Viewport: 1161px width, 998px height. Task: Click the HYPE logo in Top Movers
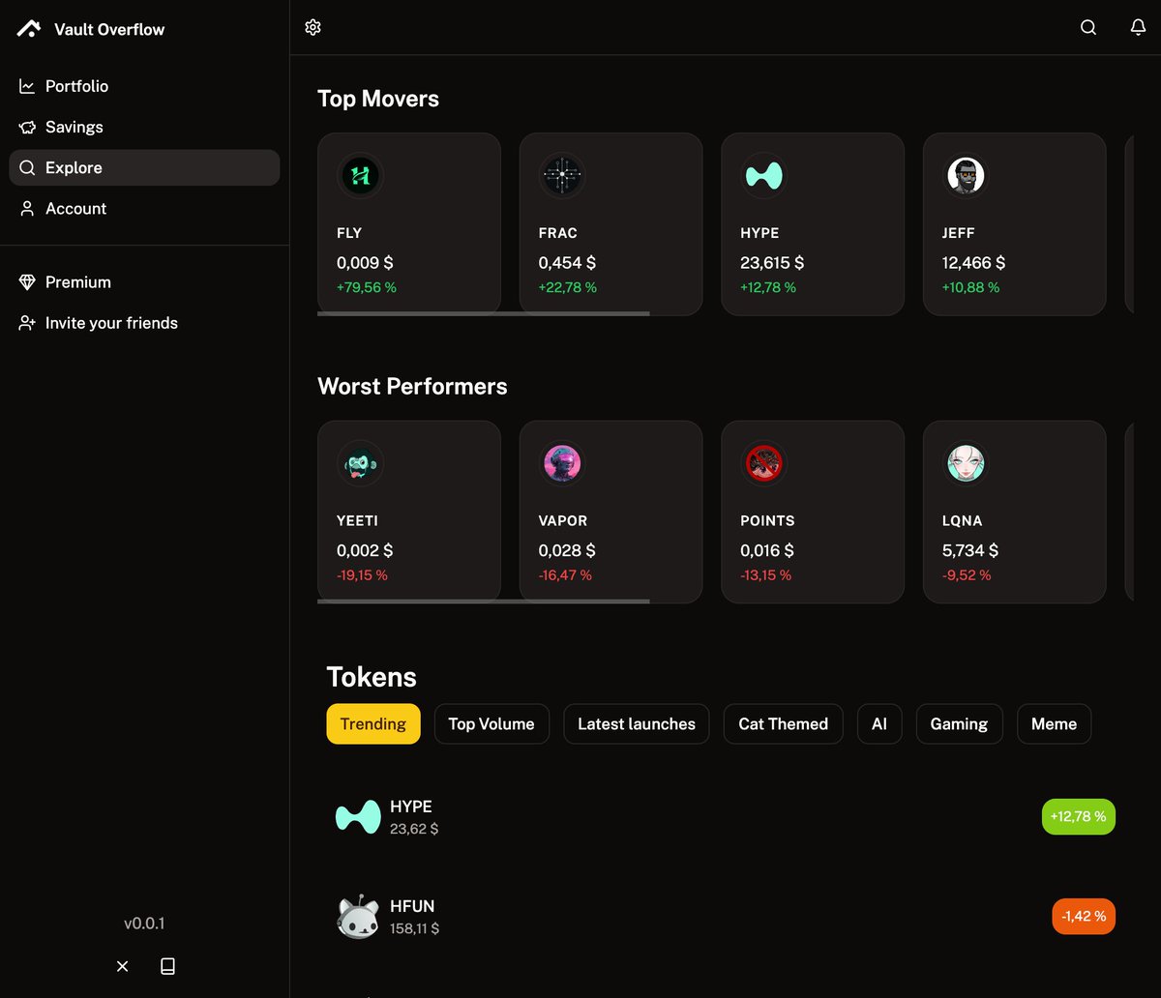(763, 176)
